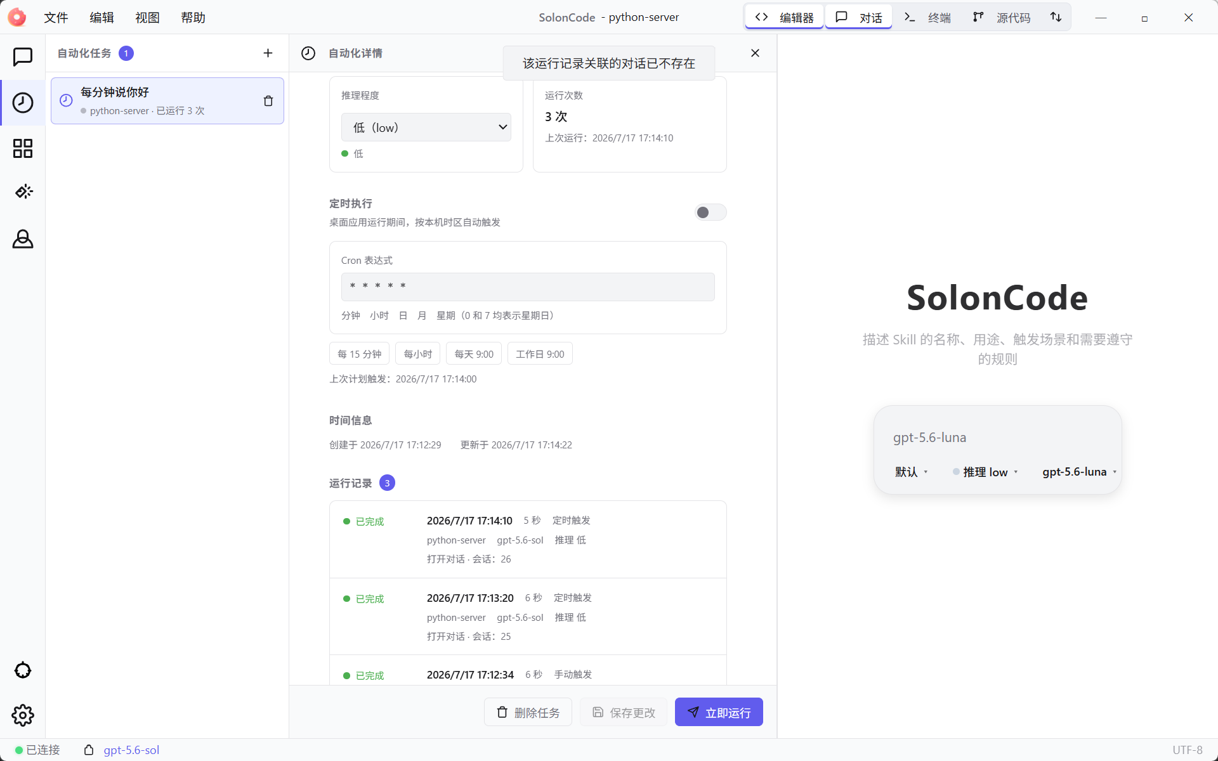Open the 帮助 menu
This screenshot has height=761, width=1218.
pyautogui.click(x=193, y=18)
